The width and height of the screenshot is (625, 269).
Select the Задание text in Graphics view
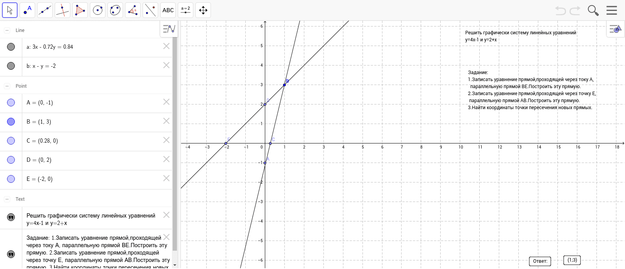[532, 90]
